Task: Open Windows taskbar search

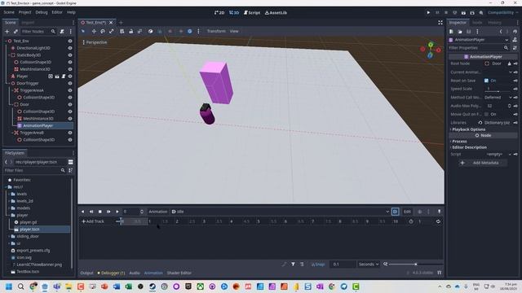Action: pyautogui.click(x=20, y=286)
